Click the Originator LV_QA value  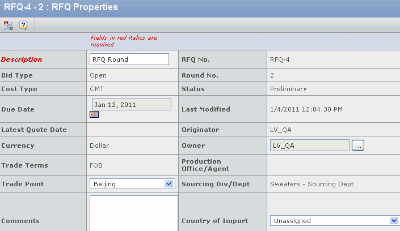pos(282,130)
